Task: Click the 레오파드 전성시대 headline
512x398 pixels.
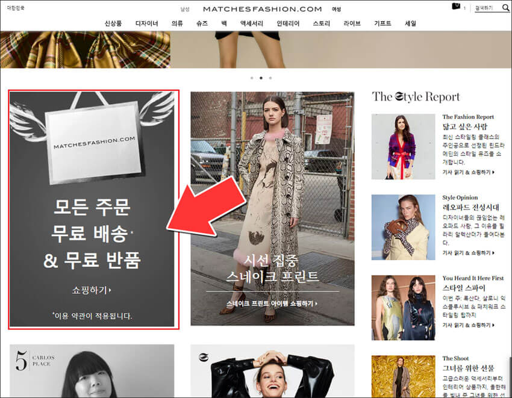Action: coord(471,207)
